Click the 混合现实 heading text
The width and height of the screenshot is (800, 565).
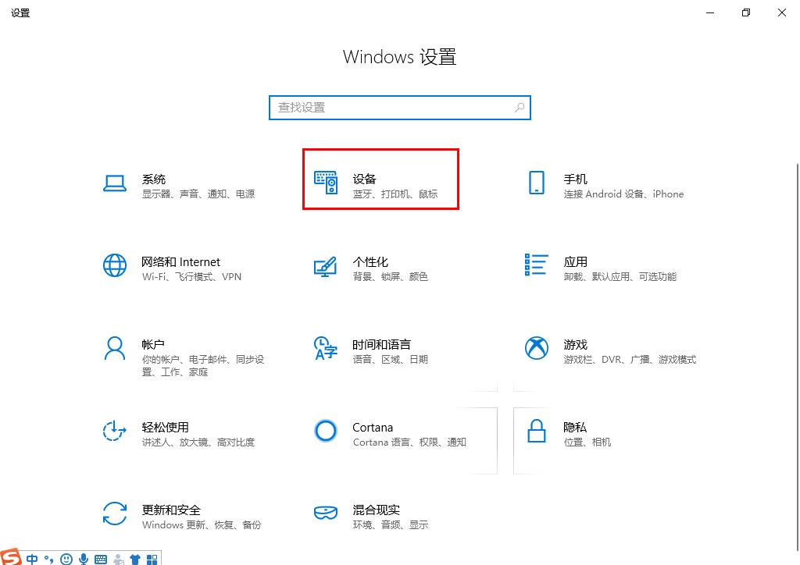[x=376, y=510]
